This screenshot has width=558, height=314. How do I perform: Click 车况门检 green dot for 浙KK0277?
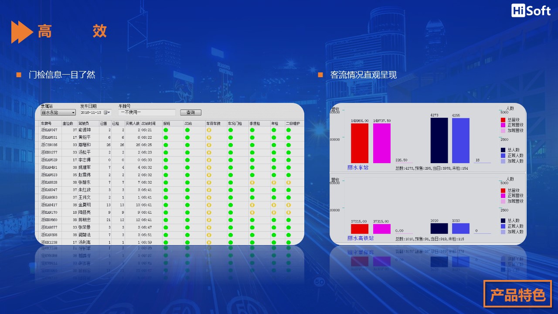pyautogui.click(x=231, y=152)
